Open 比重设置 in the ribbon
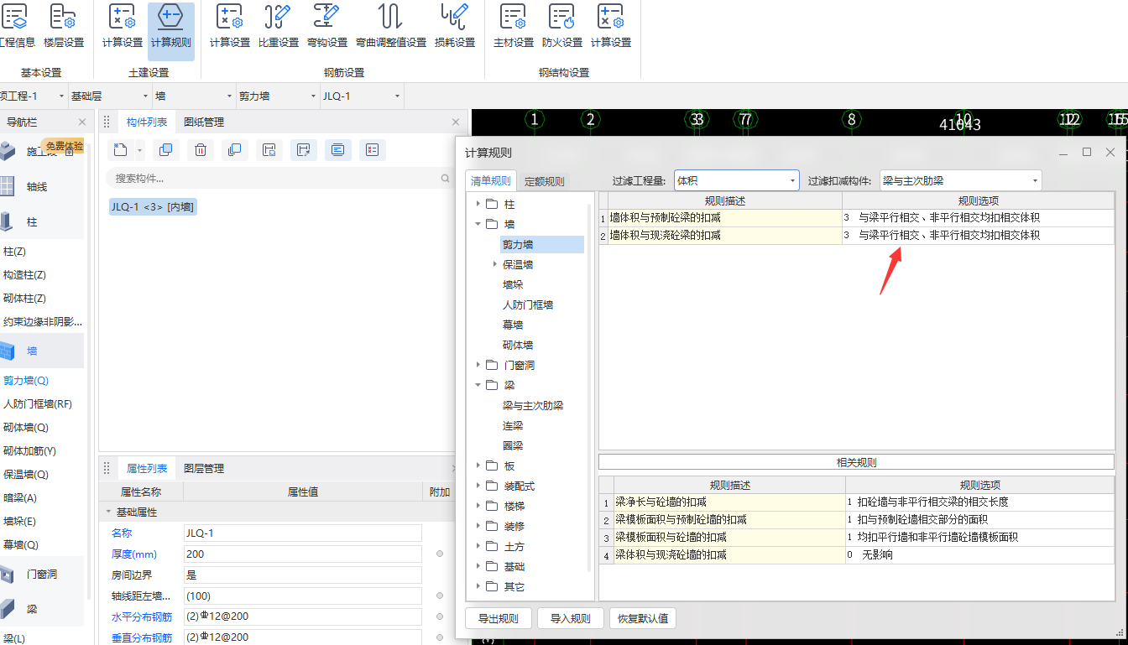 point(279,27)
